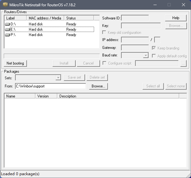Enable Apply default config checkbox

pos(154,56)
